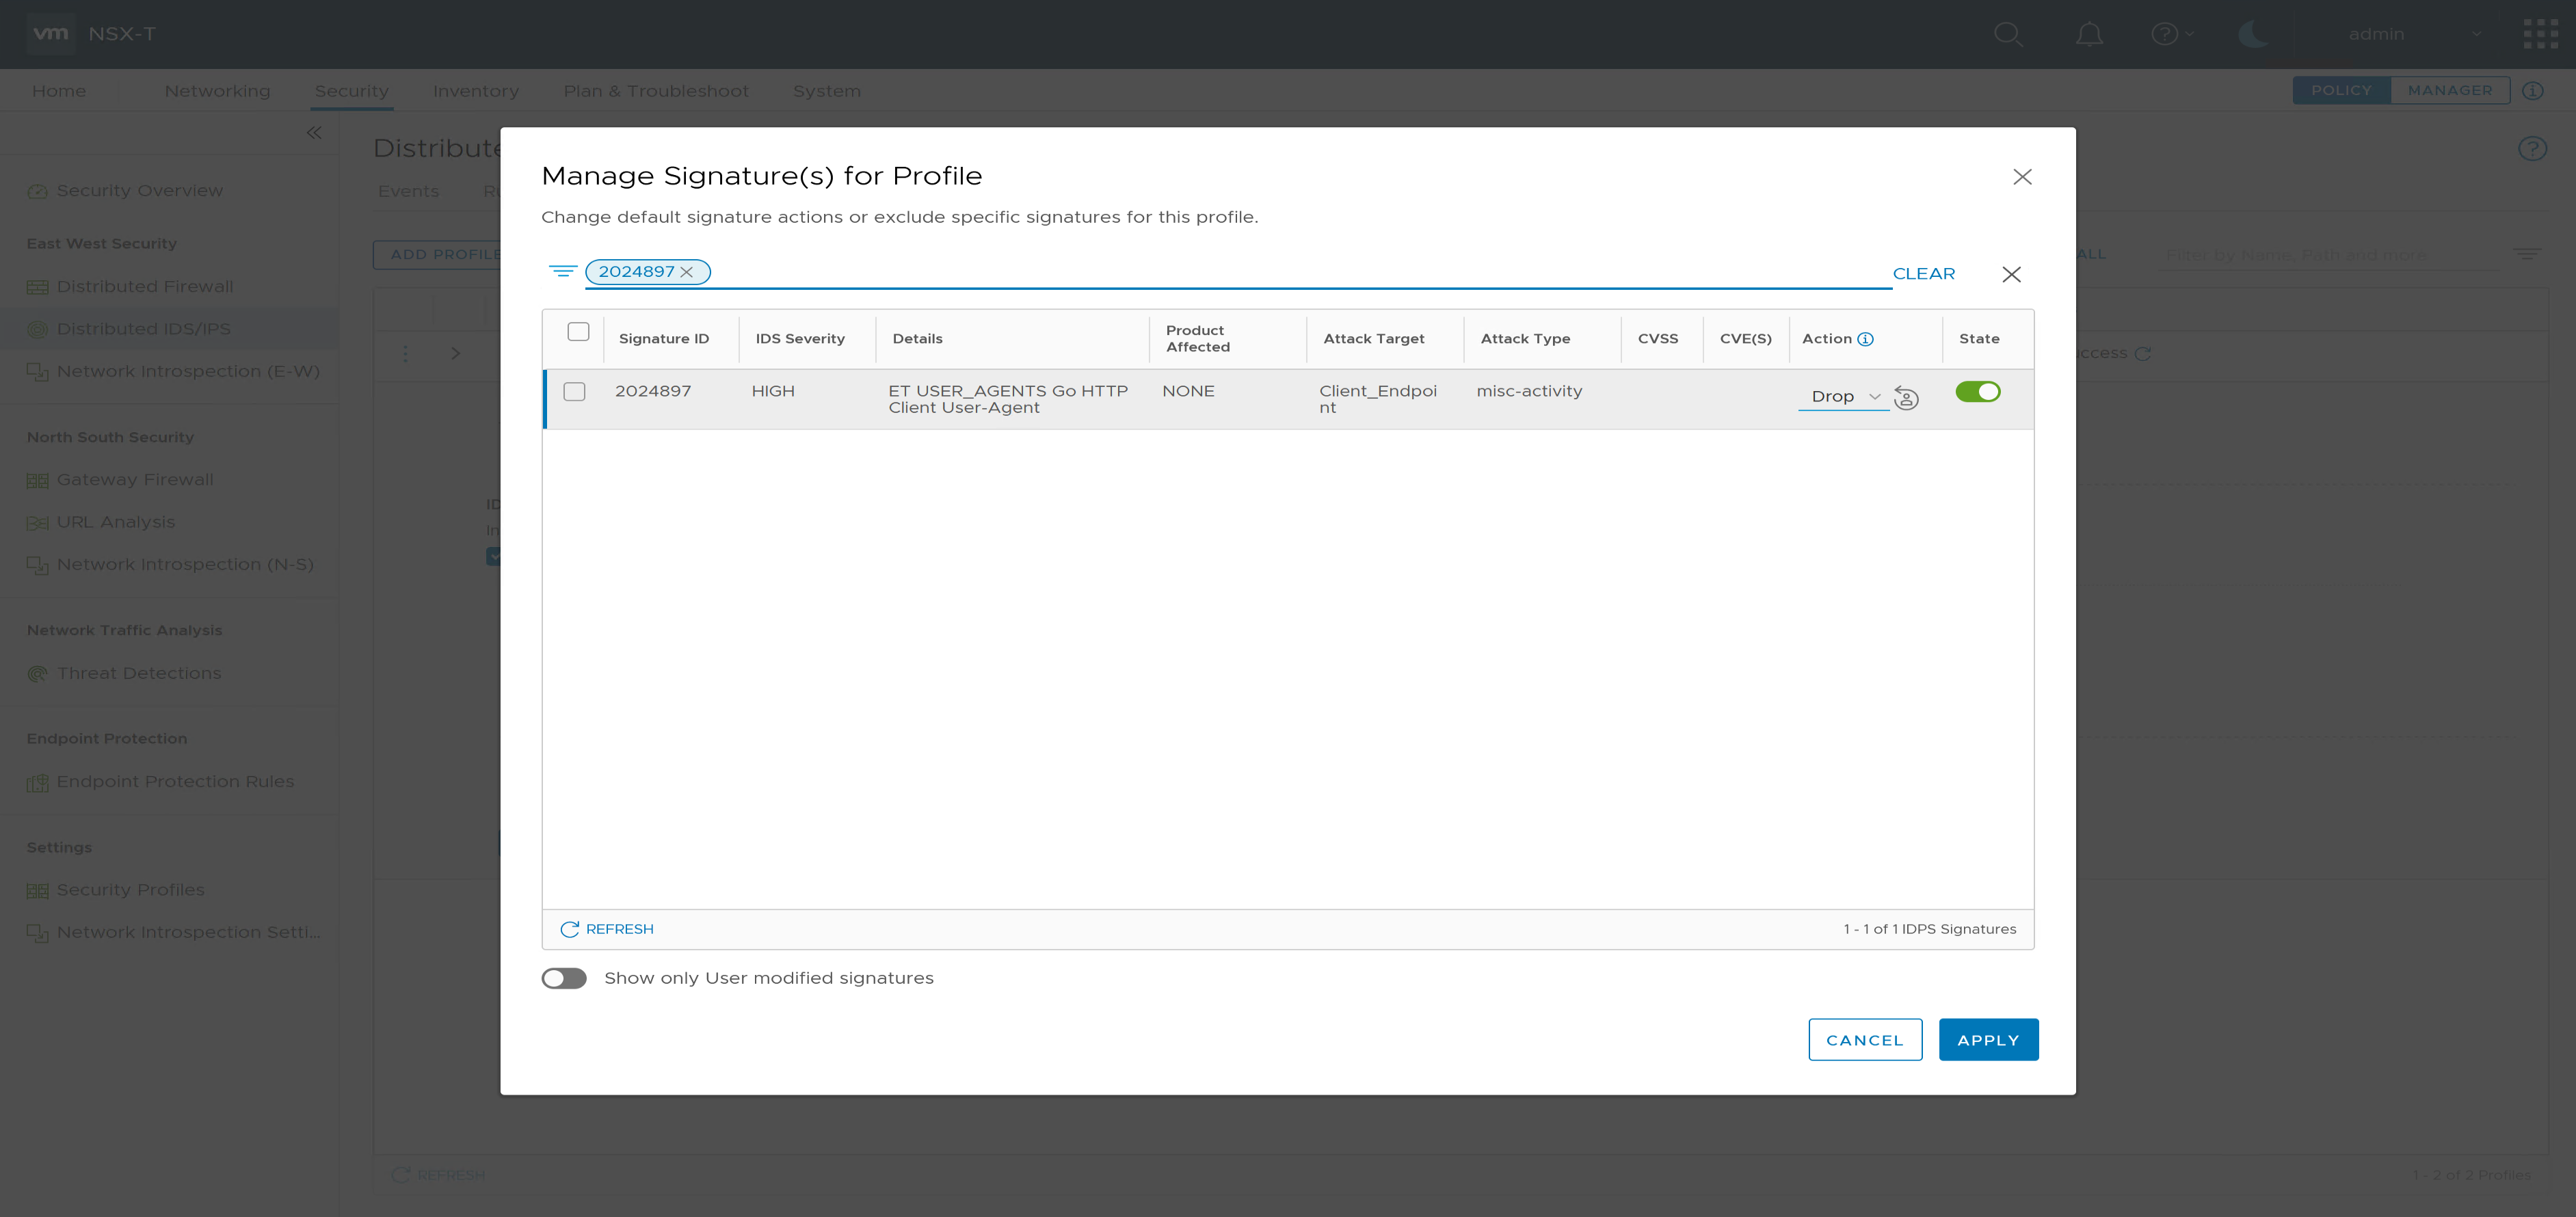Select all signatures header checkbox
2576x1217 pixels.
[x=578, y=332]
